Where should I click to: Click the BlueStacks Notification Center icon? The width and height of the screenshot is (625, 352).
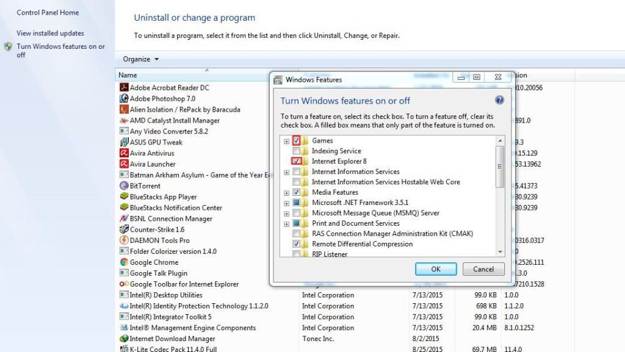click(124, 207)
